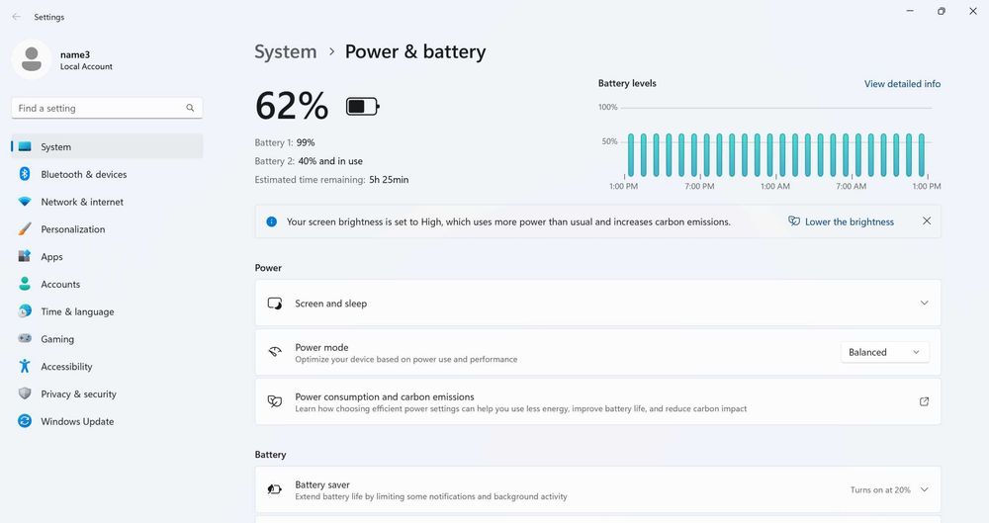Open the Power mode Balanced dropdown
This screenshot has height=523, width=989.
click(x=884, y=352)
